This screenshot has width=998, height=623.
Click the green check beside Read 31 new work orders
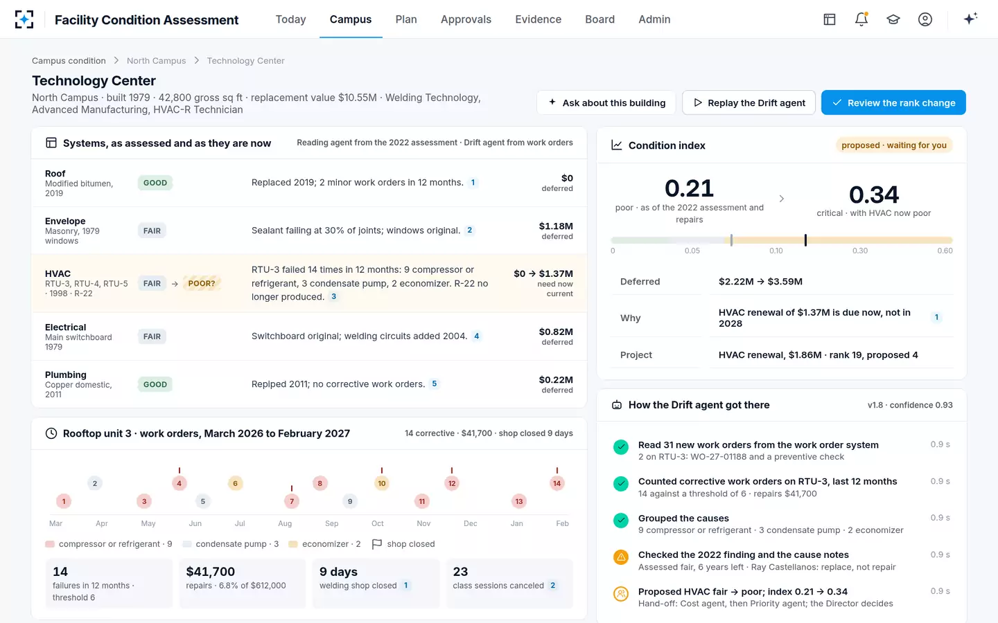[x=621, y=447]
